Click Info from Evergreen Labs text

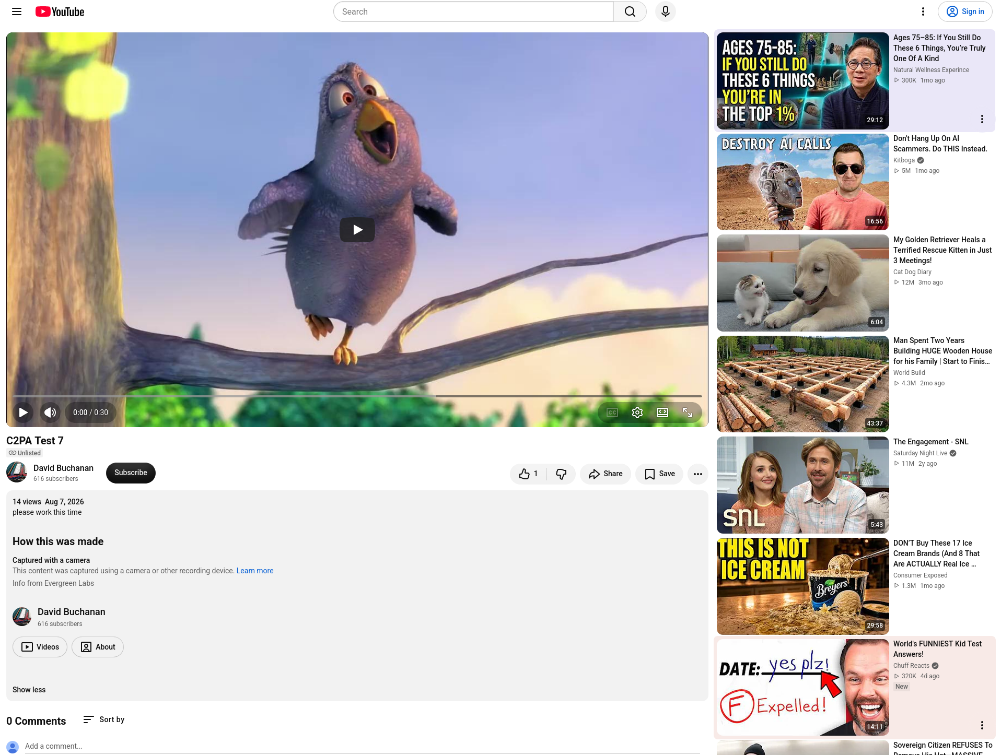53,583
